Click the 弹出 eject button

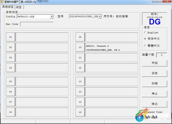(x=155, y=104)
